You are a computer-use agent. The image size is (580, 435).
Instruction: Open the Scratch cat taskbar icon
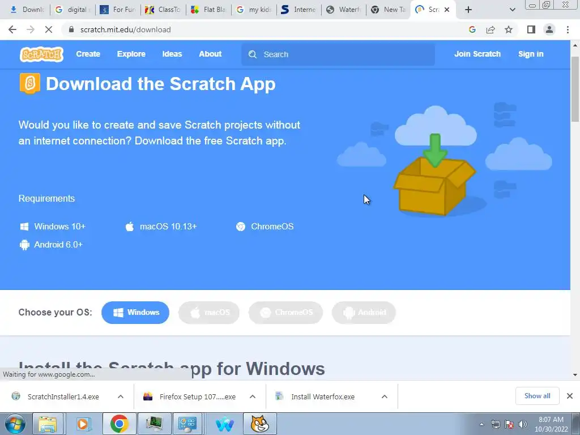click(259, 424)
